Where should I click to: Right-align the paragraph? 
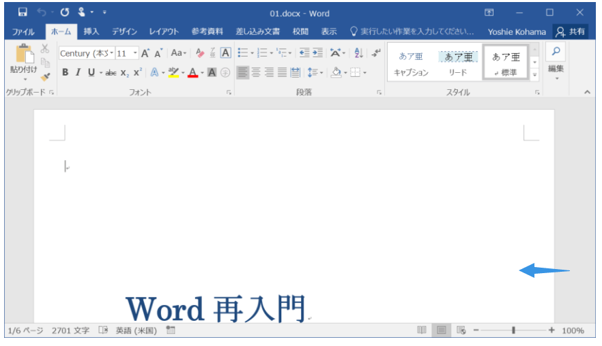(x=269, y=72)
